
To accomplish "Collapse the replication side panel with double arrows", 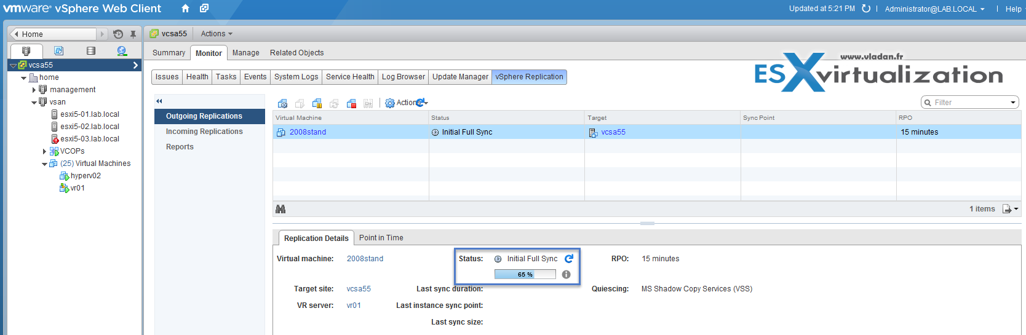I will tap(159, 101).
